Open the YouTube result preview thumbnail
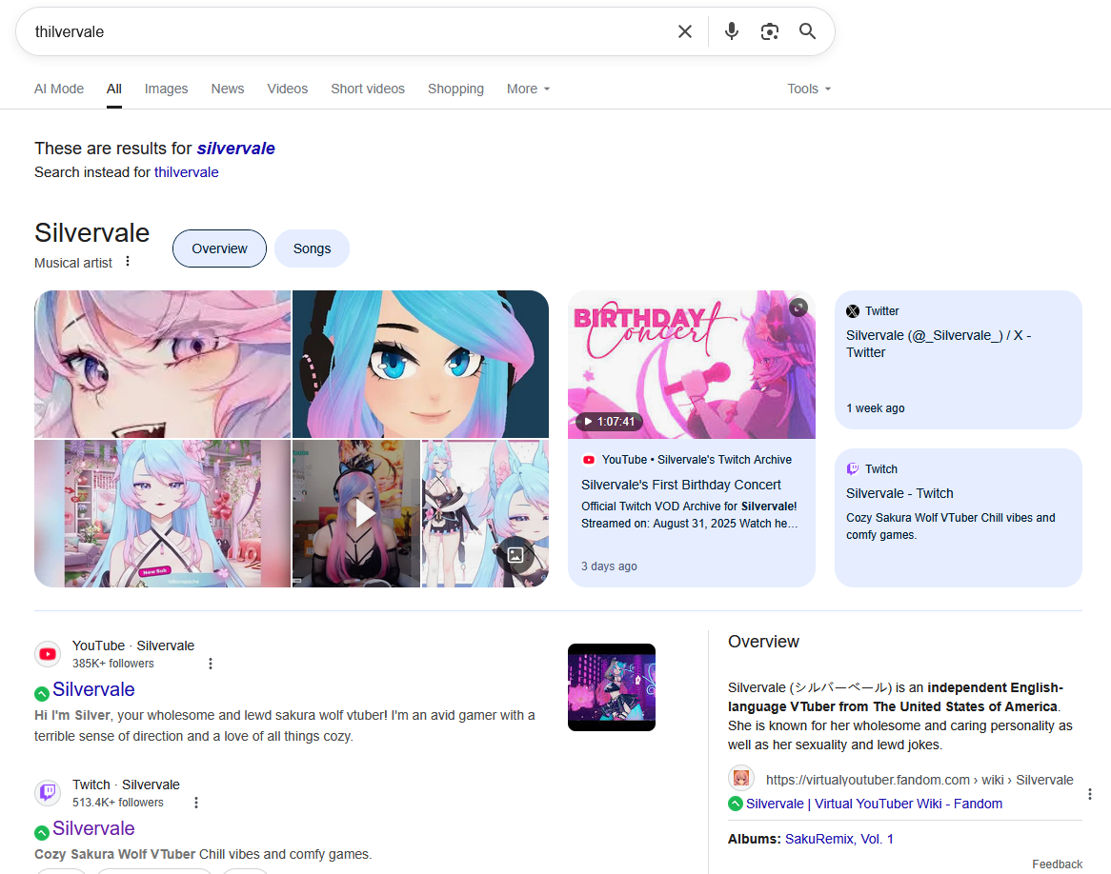The width and height of the screenshot is (1111, 874). (612, 687)
